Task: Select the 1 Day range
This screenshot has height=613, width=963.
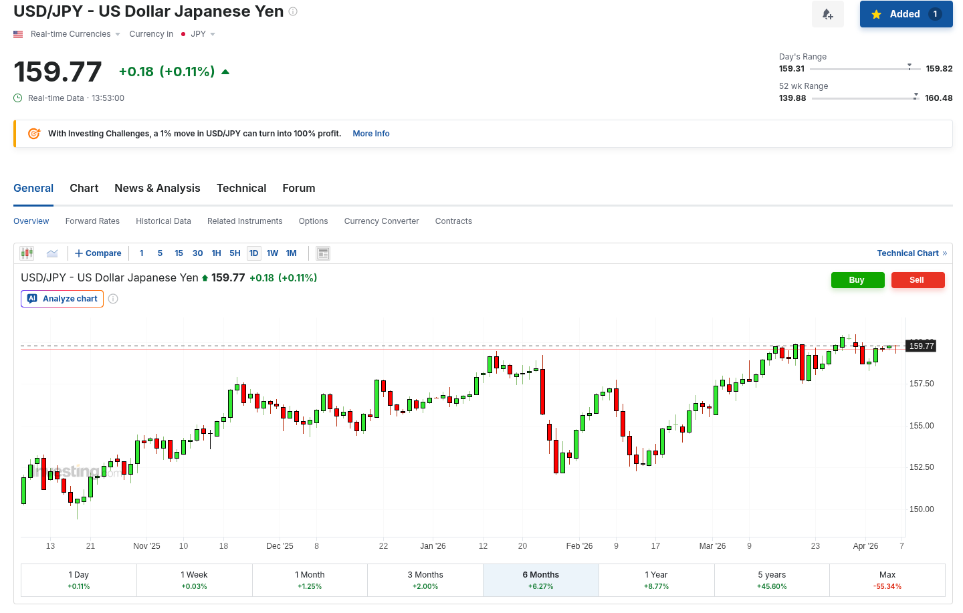Action: coord(79,580)
